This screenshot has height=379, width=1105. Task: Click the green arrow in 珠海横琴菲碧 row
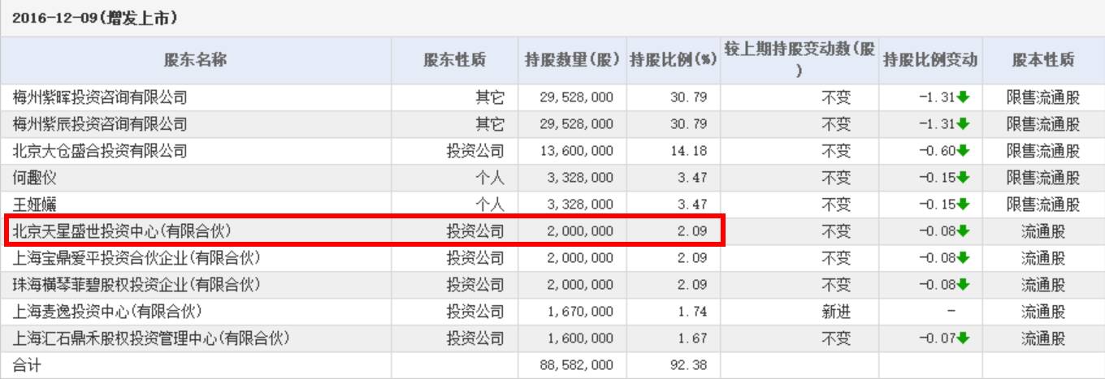point(964,285)
